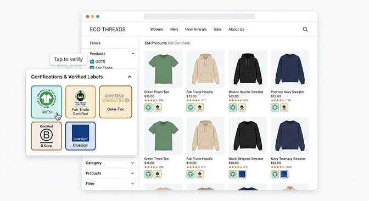Open the Green Treen Tee product title
Viewport: 369px width, 201px height.
[156, 159]
